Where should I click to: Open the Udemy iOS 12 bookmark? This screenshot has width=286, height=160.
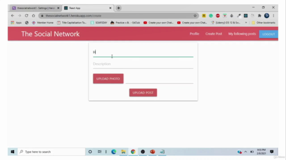coord(226,23)
